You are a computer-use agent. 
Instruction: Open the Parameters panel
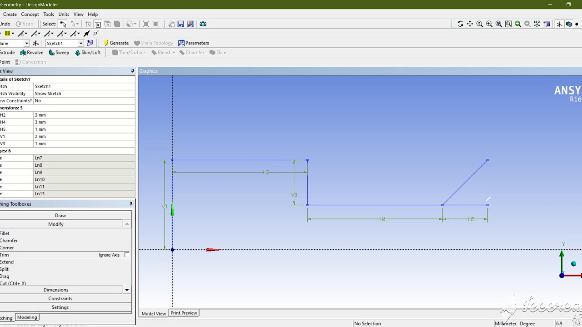coord(194,43)
